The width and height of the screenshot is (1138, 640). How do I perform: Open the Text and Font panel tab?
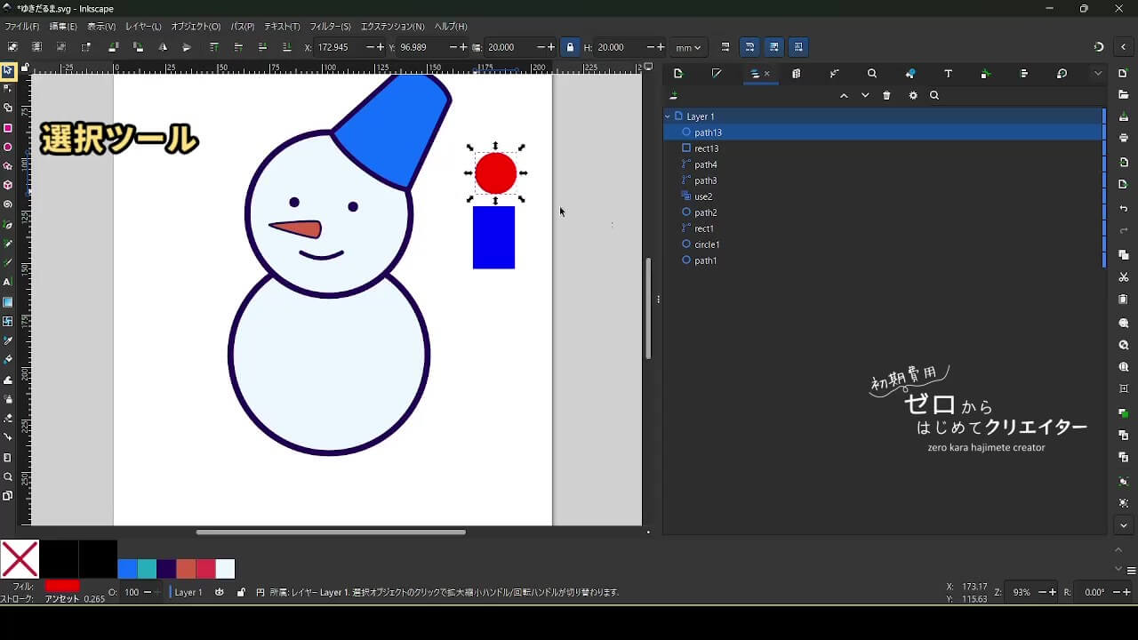(948, 74)
